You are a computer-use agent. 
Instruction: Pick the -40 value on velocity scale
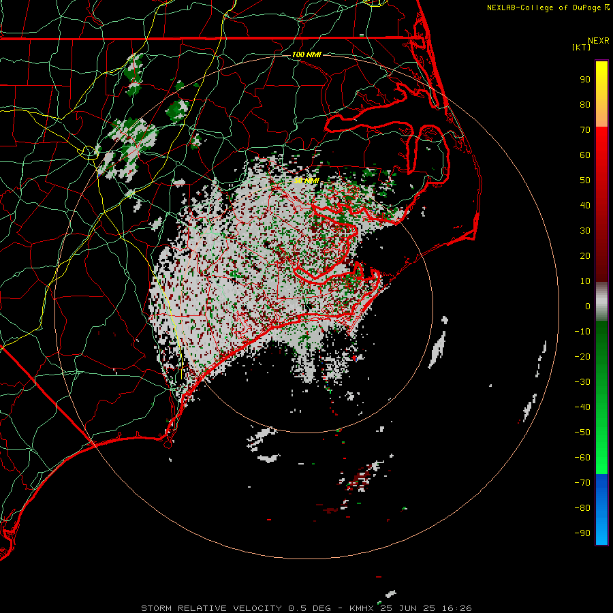click(582, 407)
